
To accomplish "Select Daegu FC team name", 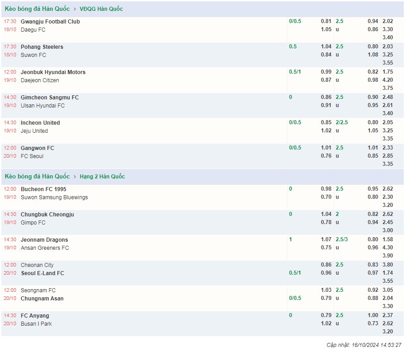I will [x=33, y=30].
